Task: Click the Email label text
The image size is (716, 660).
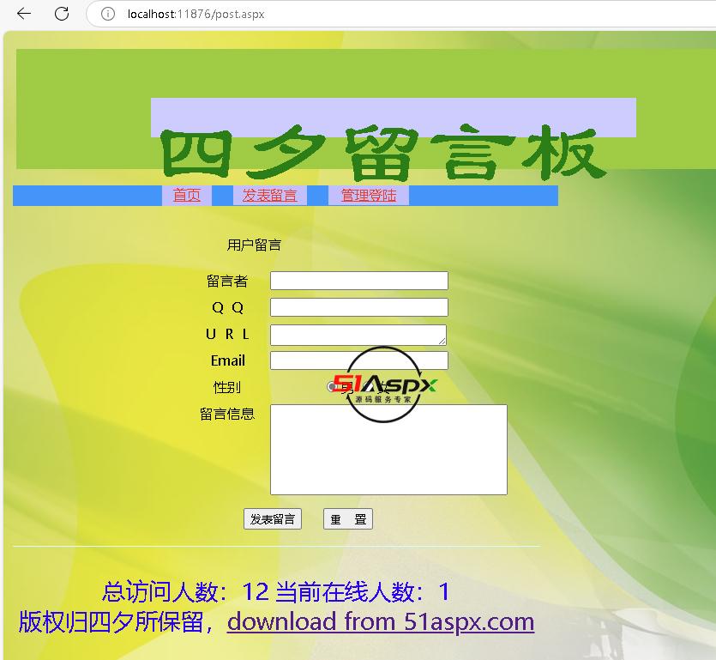Action: [x=228, y=360]
